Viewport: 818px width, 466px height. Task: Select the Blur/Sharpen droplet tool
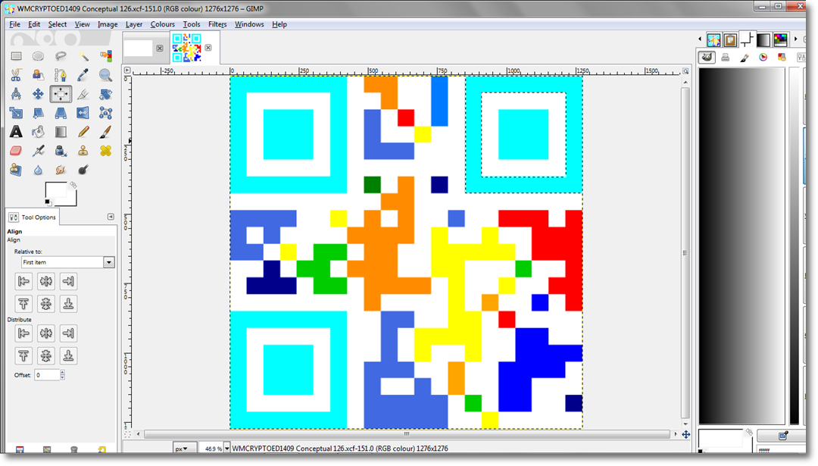click(x=38, y=170)
